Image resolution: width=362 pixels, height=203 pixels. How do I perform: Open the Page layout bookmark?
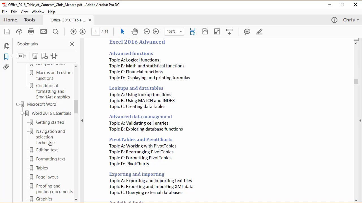point(47,177)
